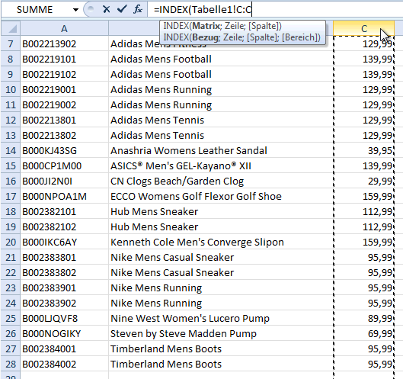This screenshot has height=379, width=403.
Task: Select row 7 header
Action: click(x=11, y=43)
